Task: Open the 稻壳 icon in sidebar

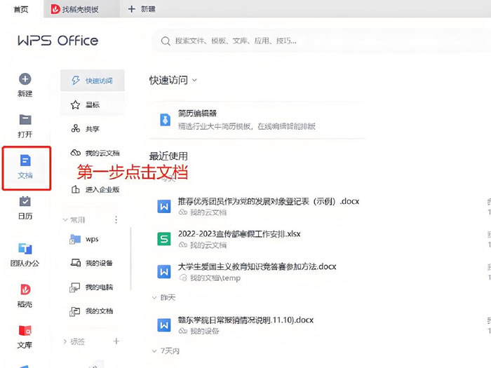Action: pos(25,289)
